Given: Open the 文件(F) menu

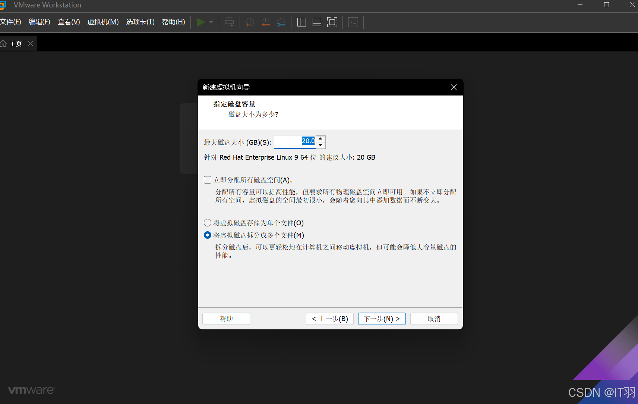Looking at the screenshot, I should pyautogui.click(x=10, y=22).
